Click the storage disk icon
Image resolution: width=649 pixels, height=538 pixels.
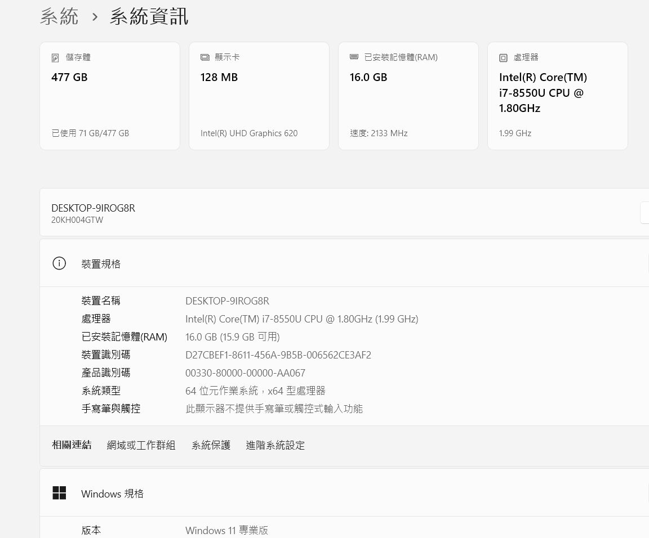coord(55,58)
